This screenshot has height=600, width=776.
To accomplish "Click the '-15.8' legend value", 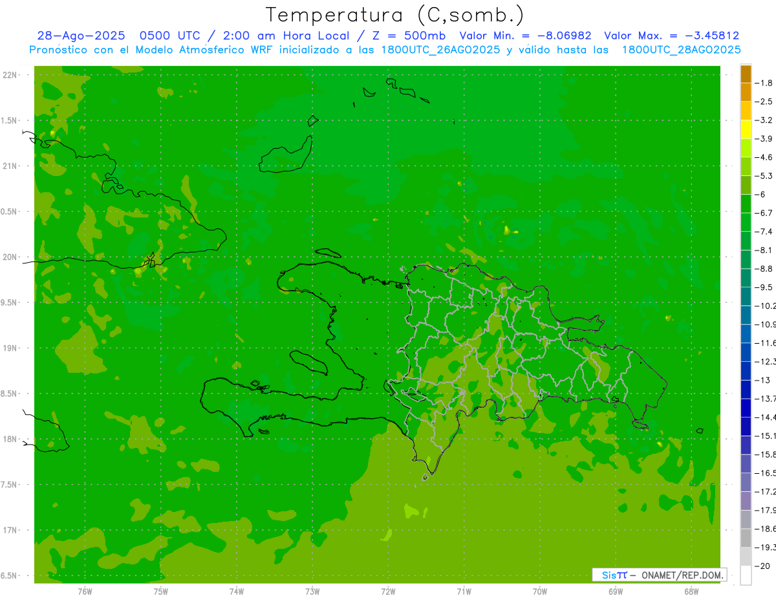I will [x=766, y=454].
